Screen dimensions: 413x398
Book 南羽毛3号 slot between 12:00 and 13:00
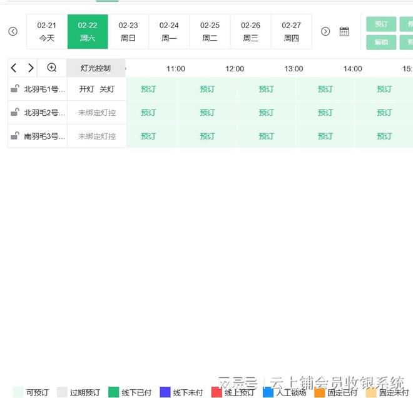point(267,136)
